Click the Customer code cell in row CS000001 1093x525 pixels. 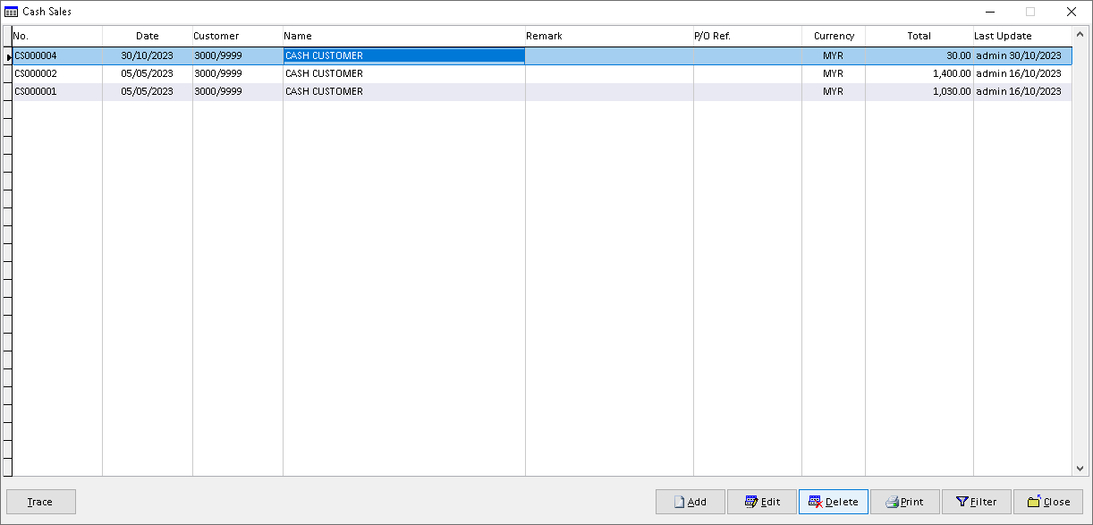238,91
